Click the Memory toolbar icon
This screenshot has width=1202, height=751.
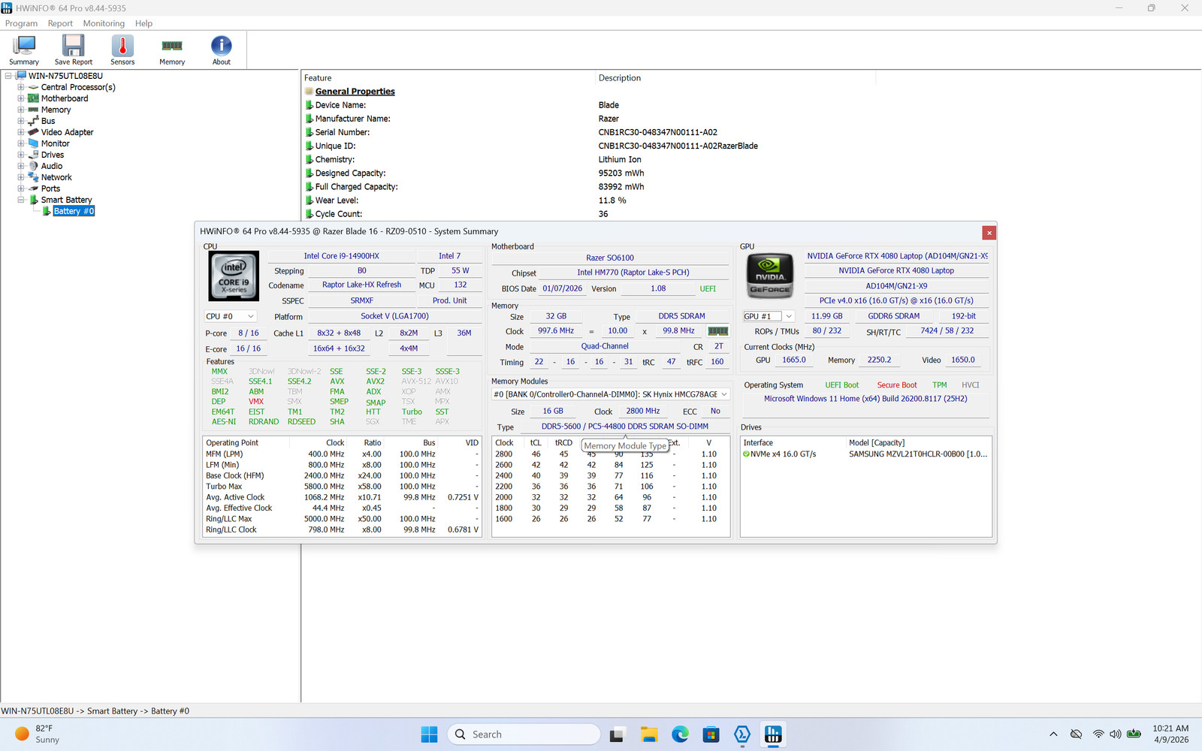point(172,50)
